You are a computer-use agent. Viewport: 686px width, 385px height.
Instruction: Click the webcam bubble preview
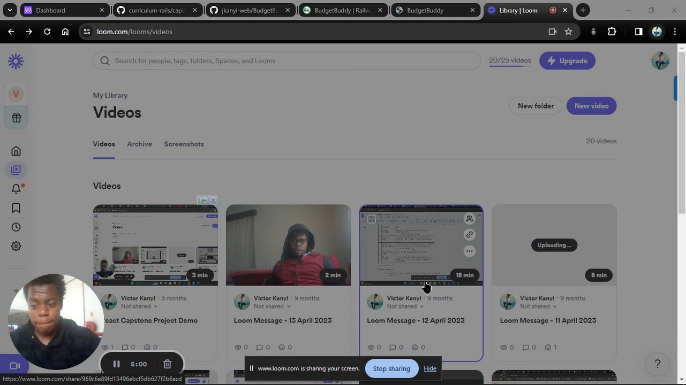click(56, 322)
